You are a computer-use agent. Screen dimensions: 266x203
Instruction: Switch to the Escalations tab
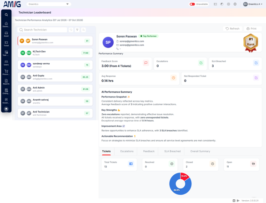(x=127, y=151)
